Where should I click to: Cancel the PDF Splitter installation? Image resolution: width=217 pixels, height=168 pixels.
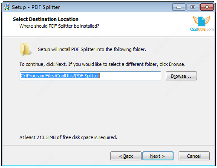[194, 156]
